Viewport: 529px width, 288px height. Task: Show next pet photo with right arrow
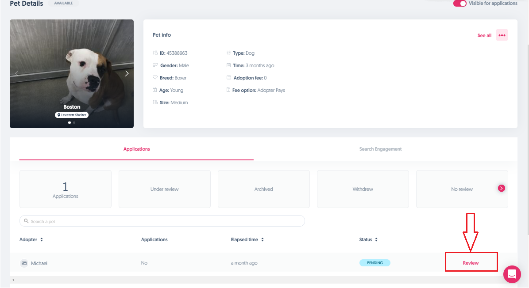pos(127,73)
